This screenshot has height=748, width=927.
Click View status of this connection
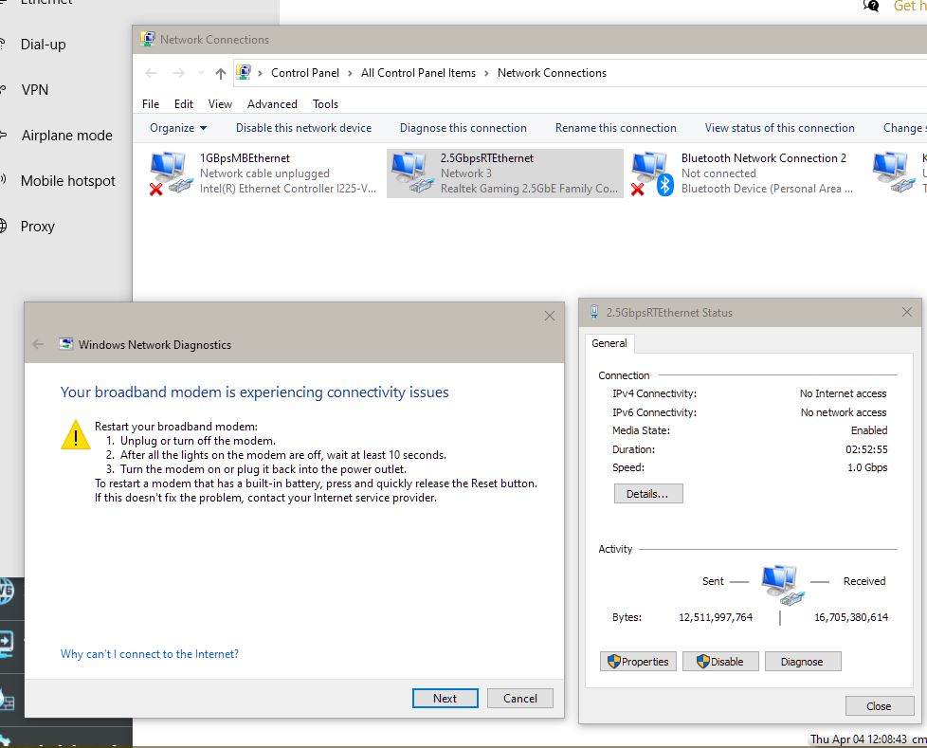point(779,128)
